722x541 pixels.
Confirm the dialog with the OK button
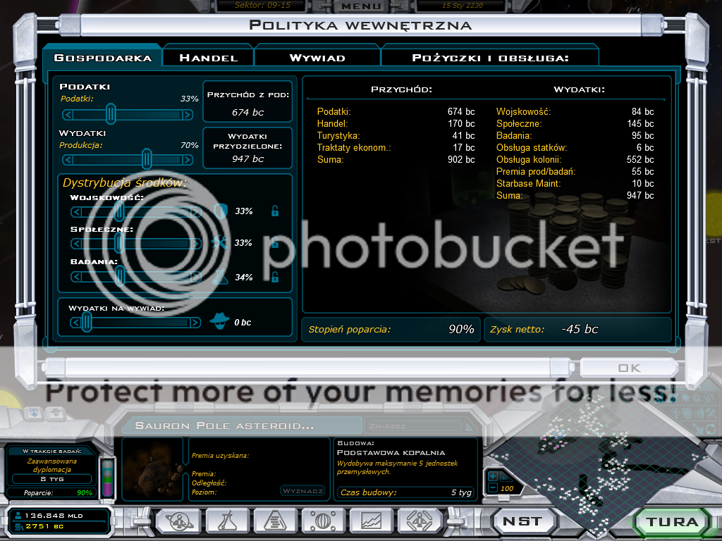point(630,368)
